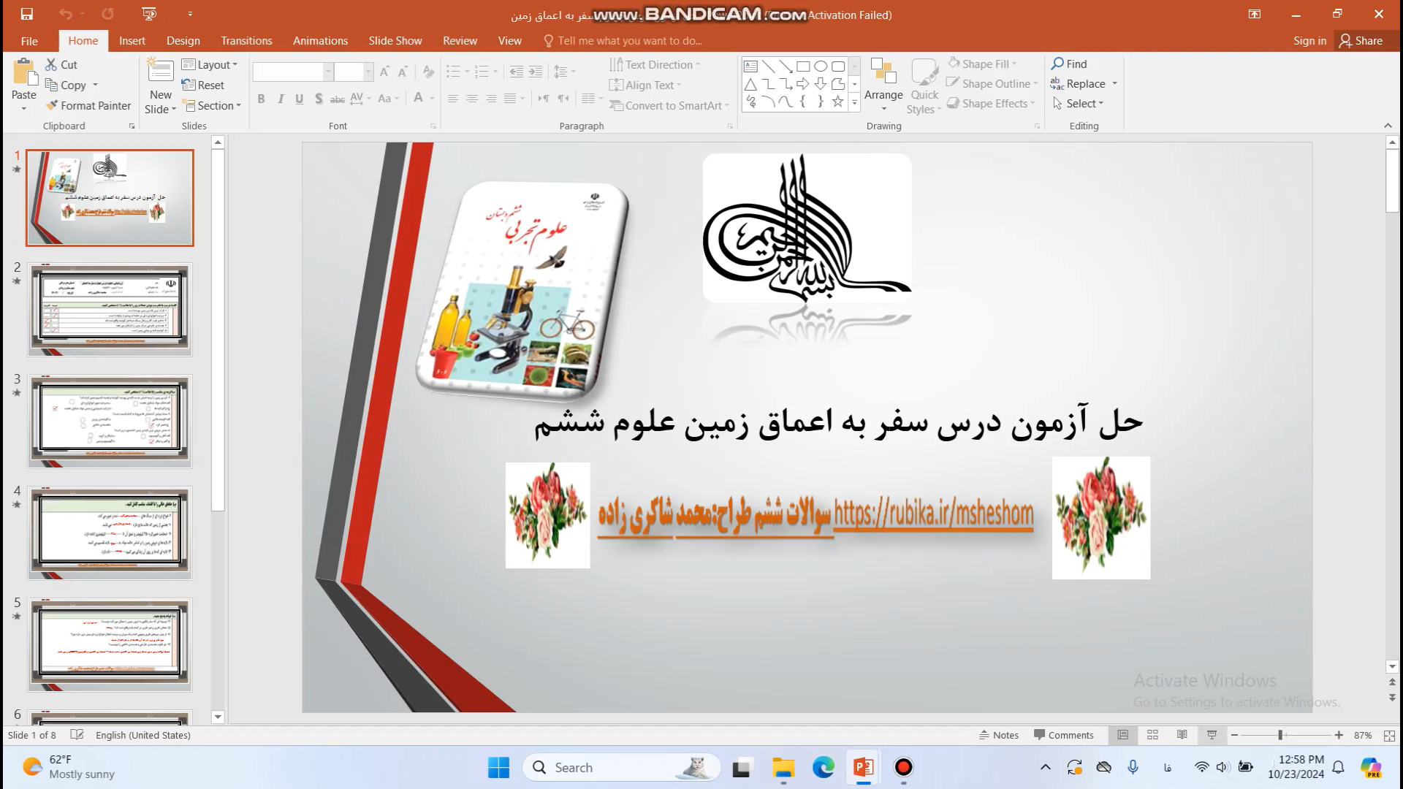Click Increase List Level icon
Viewport: 1403px width, 789px height.
point(536,72)
